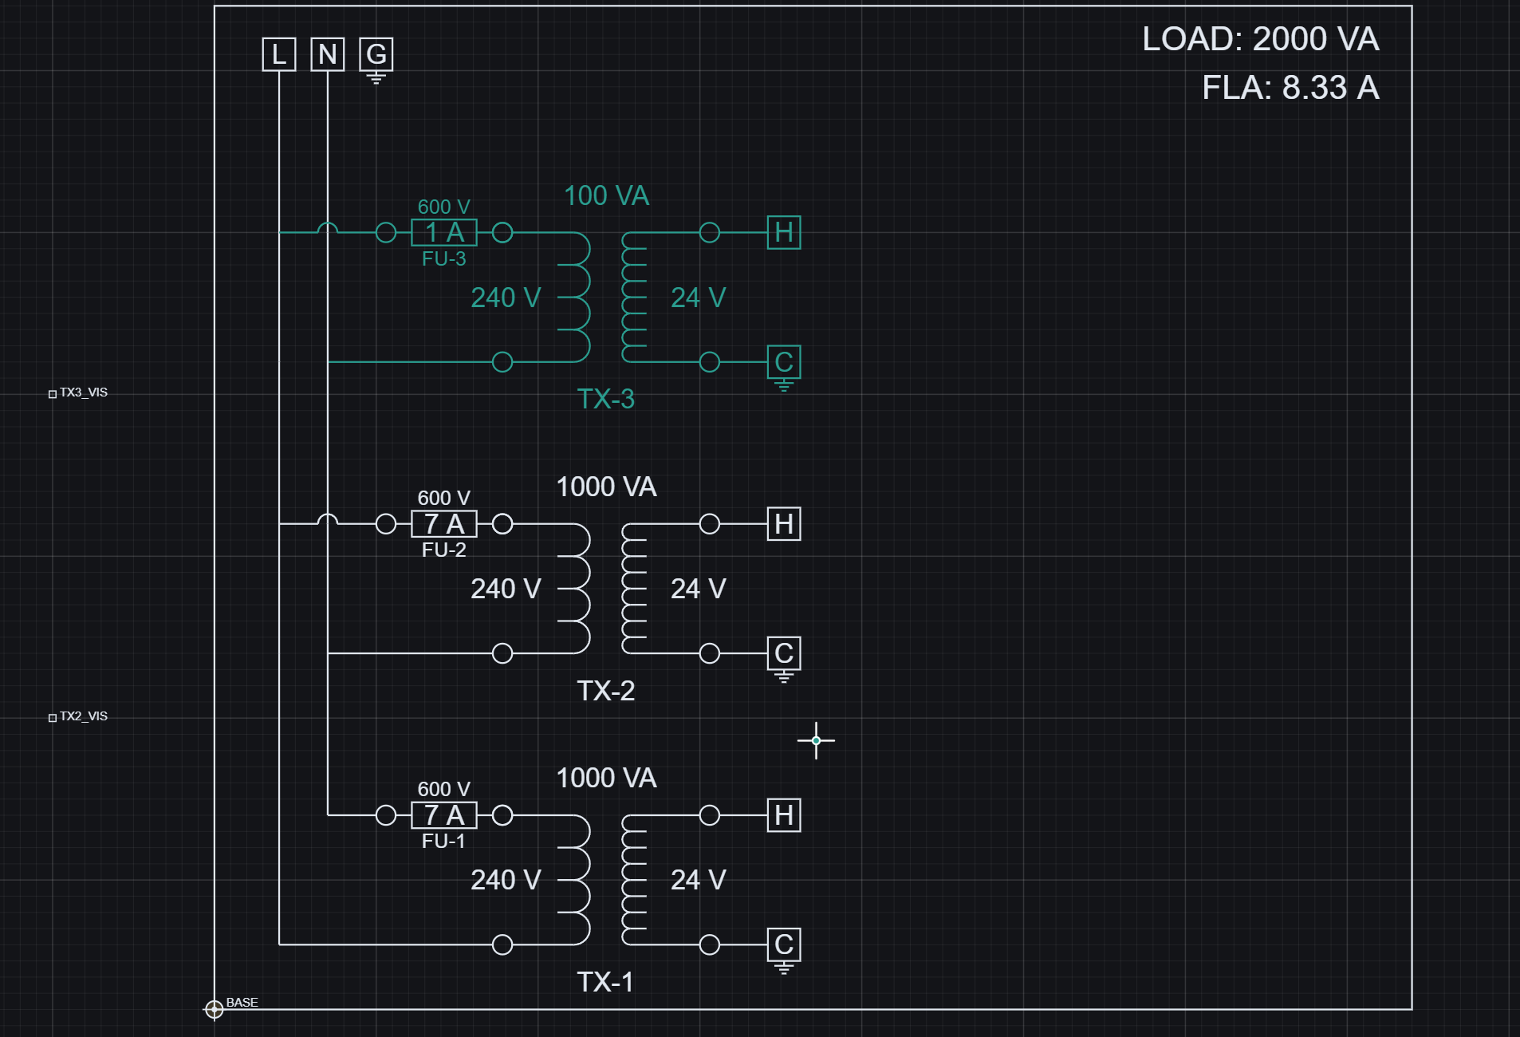Select 1000 VA label above TX-1

click(x=607, y=778)
